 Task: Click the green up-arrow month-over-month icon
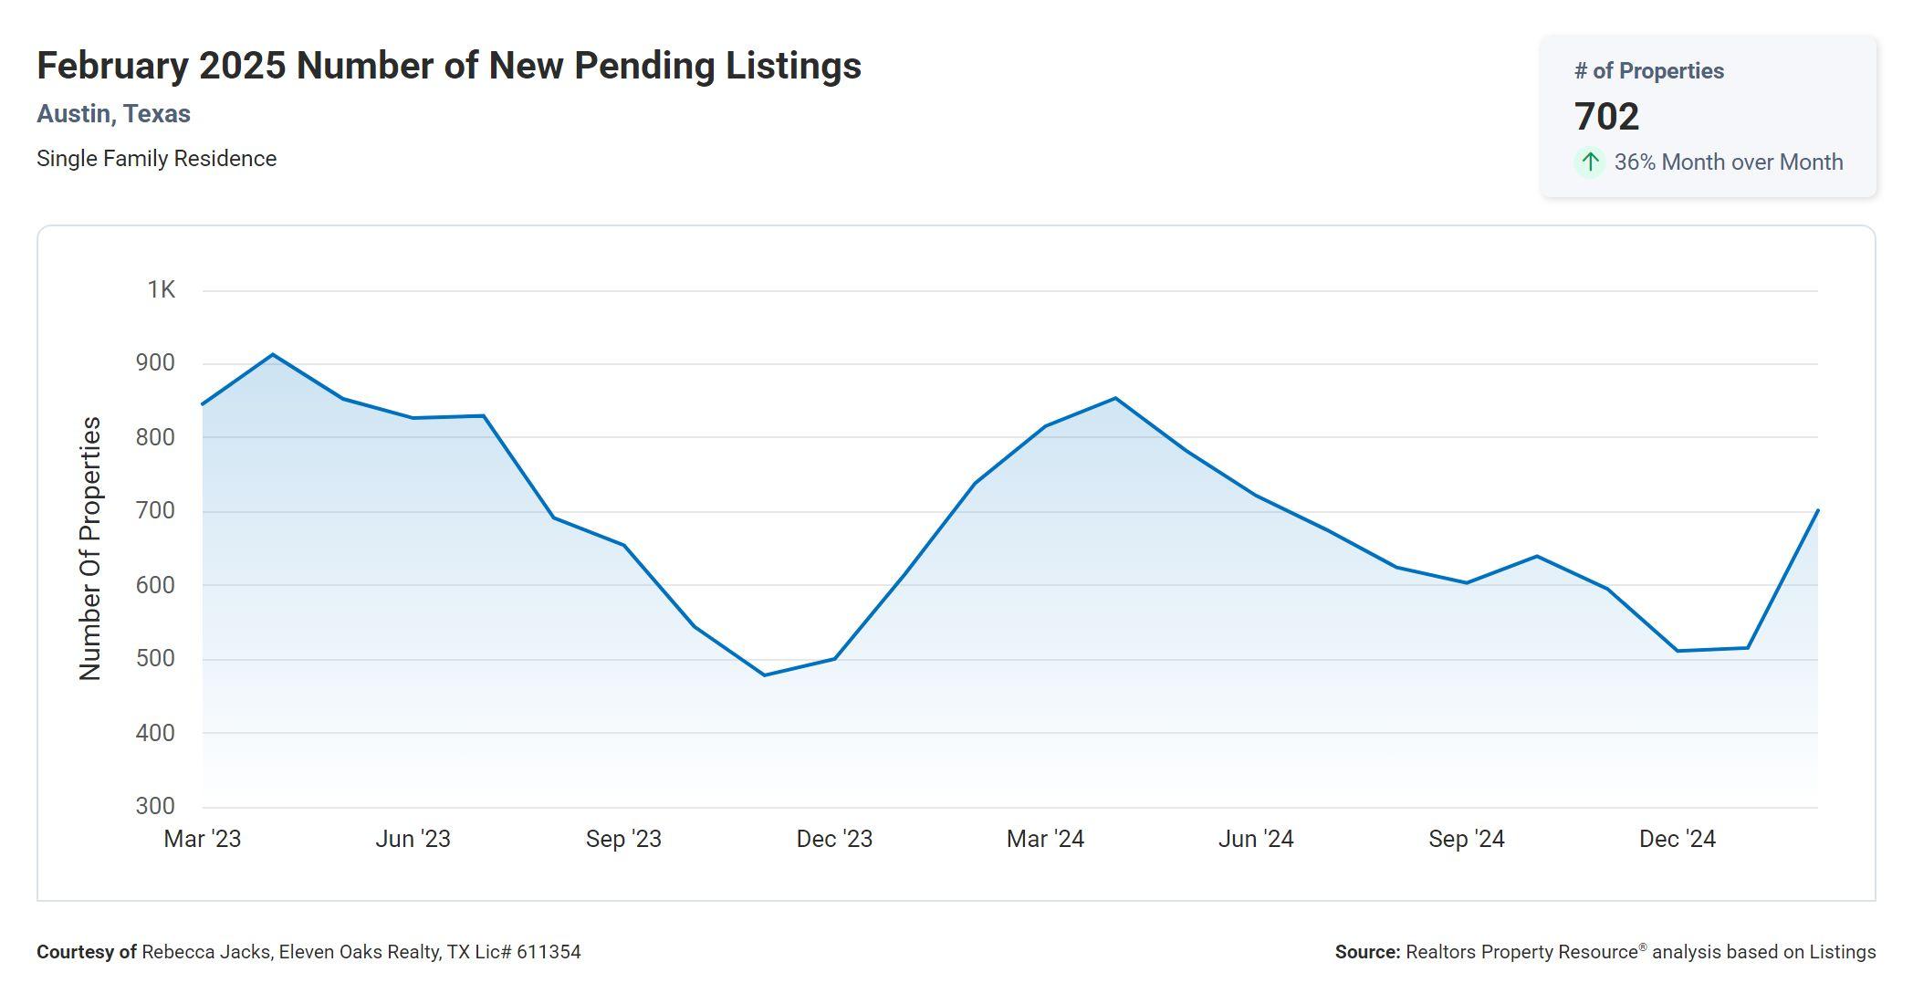click(x=1590, y=162)
